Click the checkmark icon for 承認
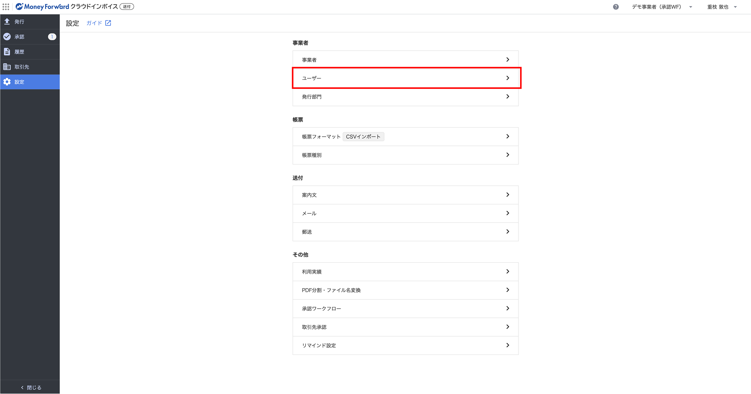This screenshot has width=751, height=394. point(7,37)
